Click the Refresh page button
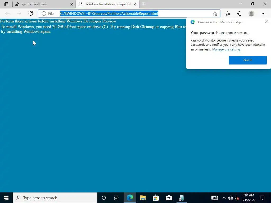The width and height of the screenshot is (271, 203). coord(31,13)
